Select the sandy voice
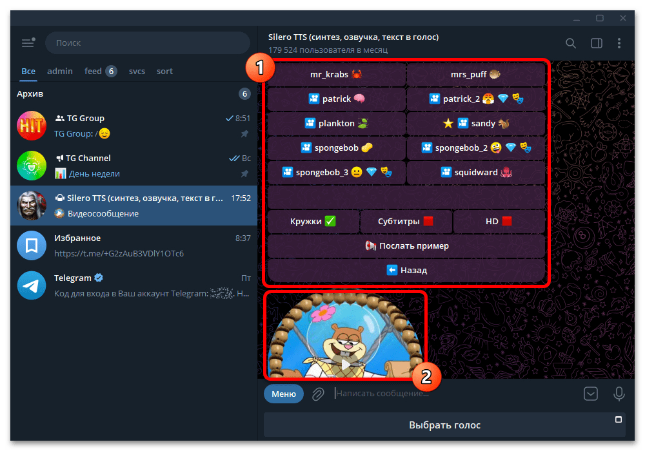 [x=475, y=123]
